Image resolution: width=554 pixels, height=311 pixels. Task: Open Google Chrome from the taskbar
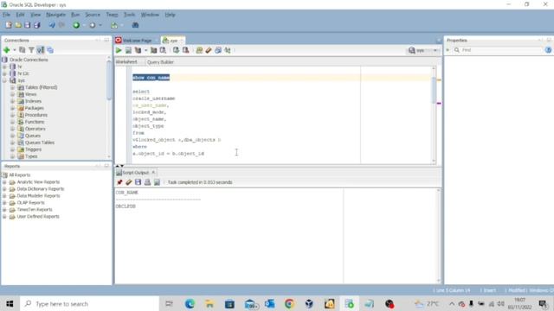(289, 303)
